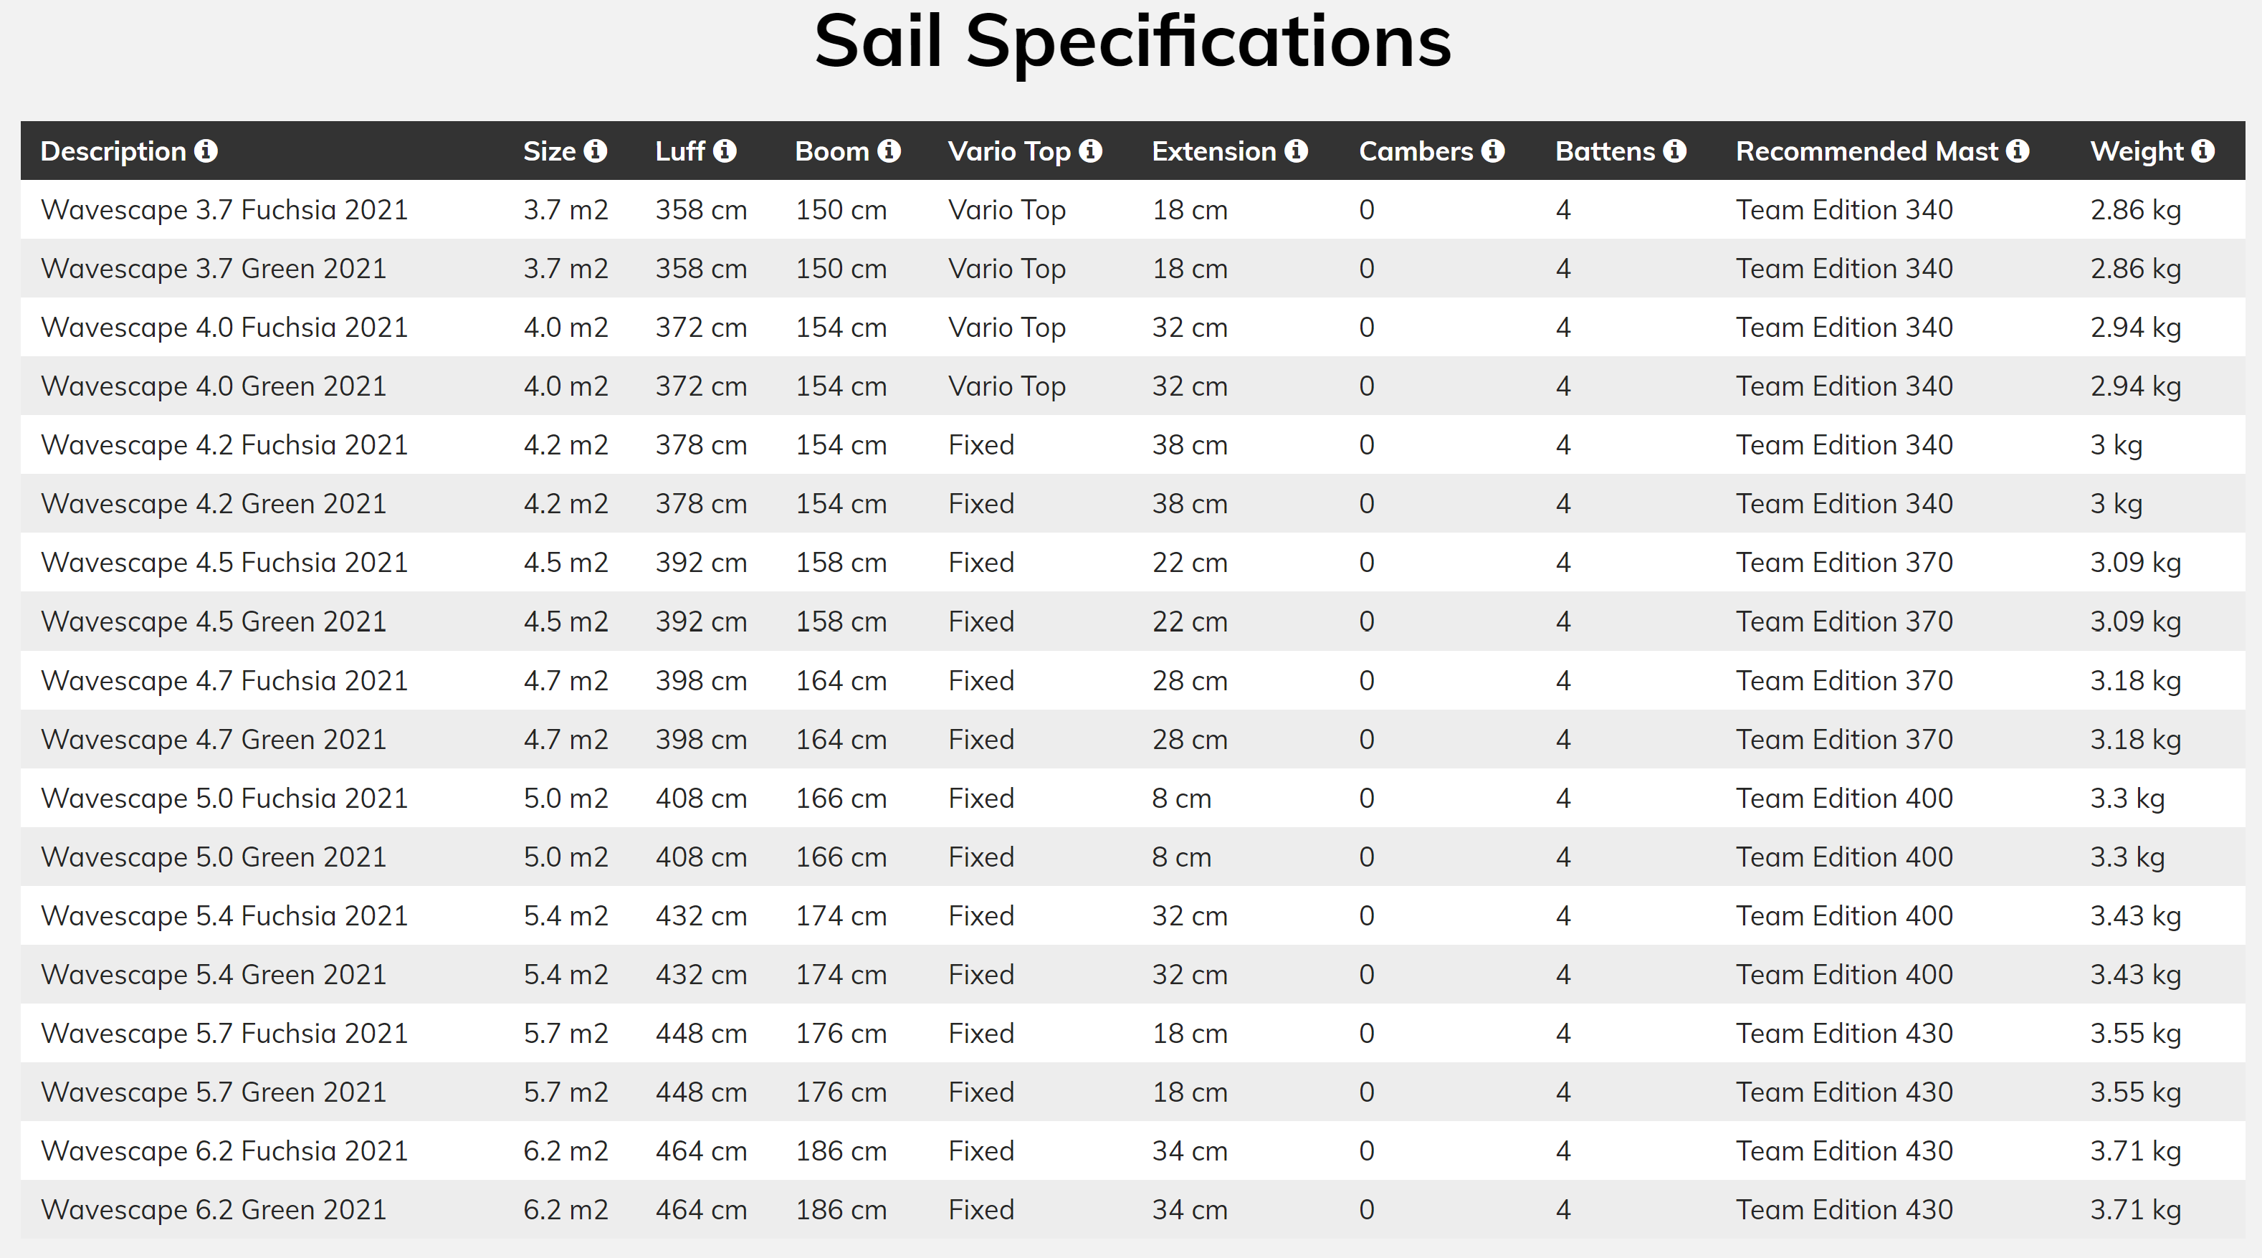Viewport: 2262px width, 1258px height.
Task: Select Wavescape 4.5 Fuchsia 2021 entry
Action: (1132, 563)
